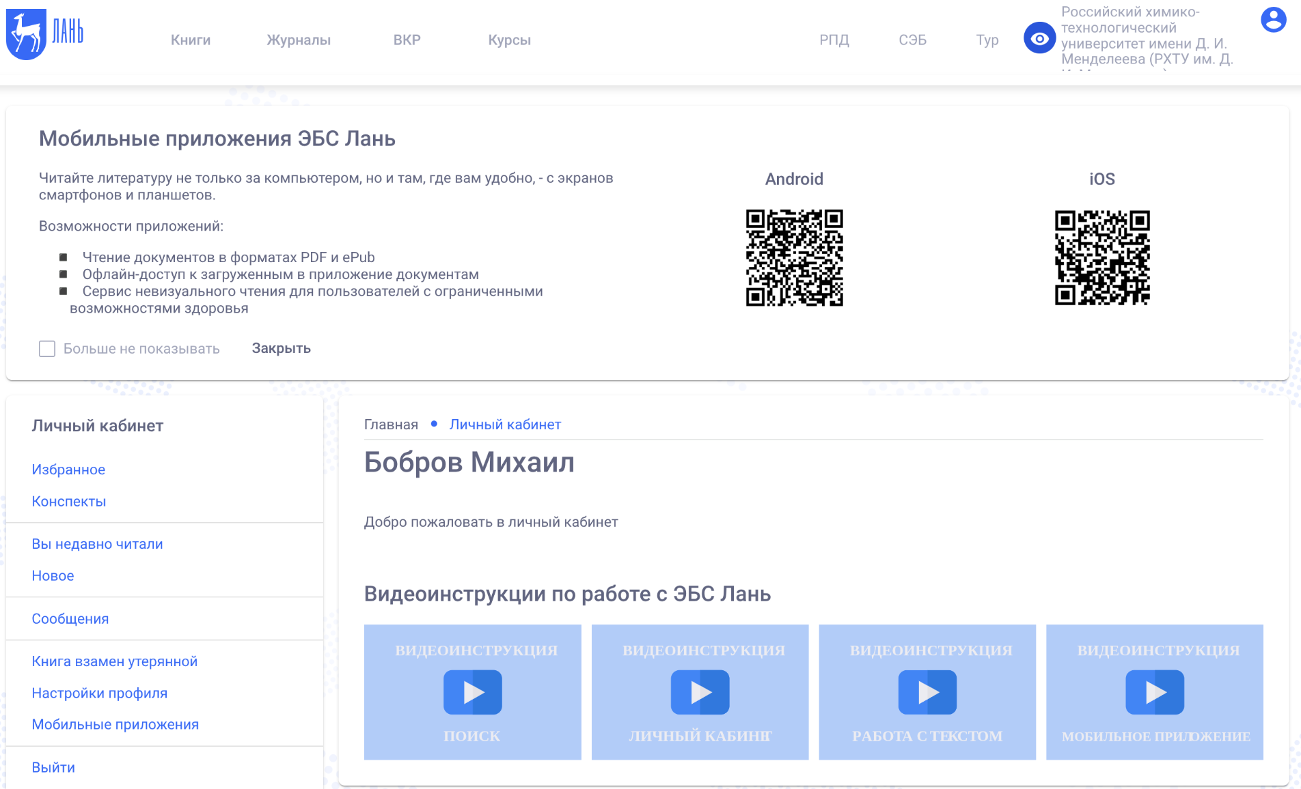Open the user profile avatar icon

(x=1273, y=20)
